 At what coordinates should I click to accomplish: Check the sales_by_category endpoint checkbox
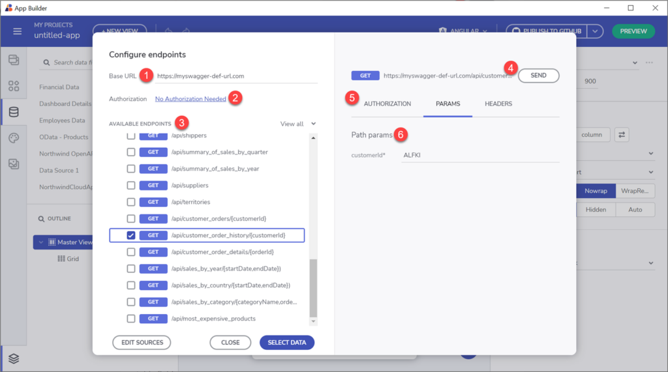point(130,302)
